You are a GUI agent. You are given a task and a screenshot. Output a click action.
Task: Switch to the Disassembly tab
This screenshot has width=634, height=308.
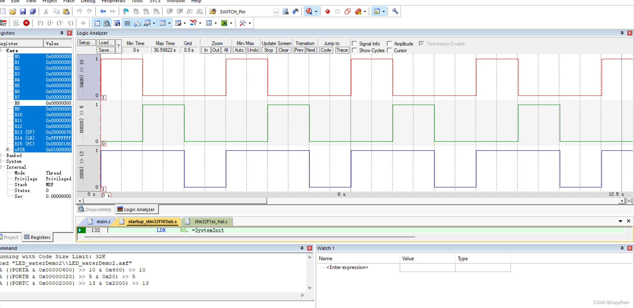point(95,209)
